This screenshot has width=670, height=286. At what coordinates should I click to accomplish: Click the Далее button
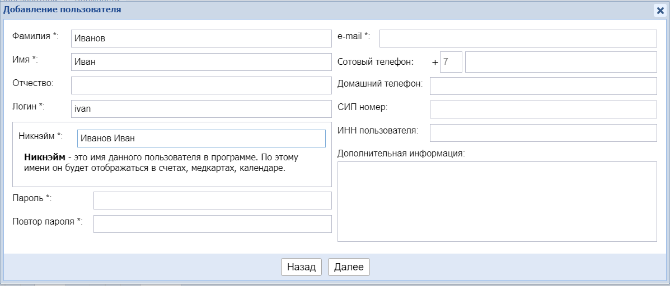pyautogui.click(x=349, y=267)
